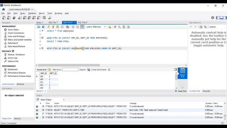The height and width of the screenshot is (128, 227).
Task: Switch to the Query 1 tab
Action: pyautogui.click(x=40, y=22)
